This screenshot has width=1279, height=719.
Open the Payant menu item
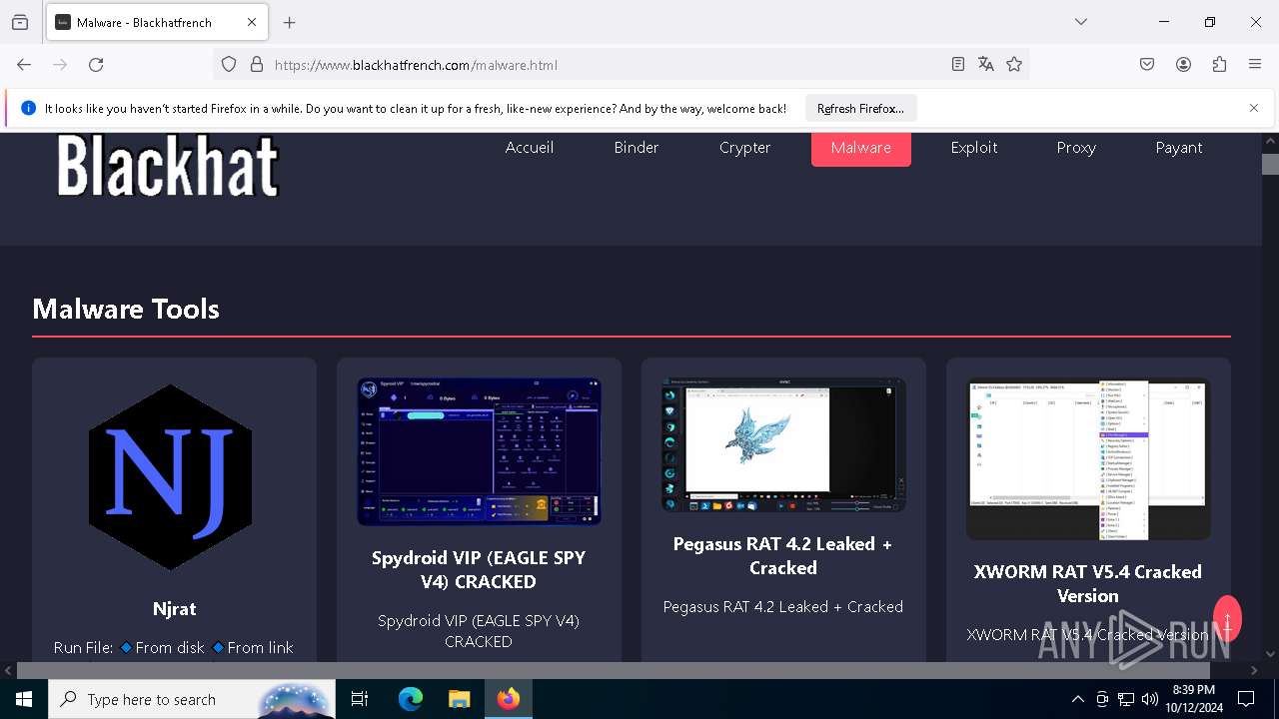(1179, 148)
